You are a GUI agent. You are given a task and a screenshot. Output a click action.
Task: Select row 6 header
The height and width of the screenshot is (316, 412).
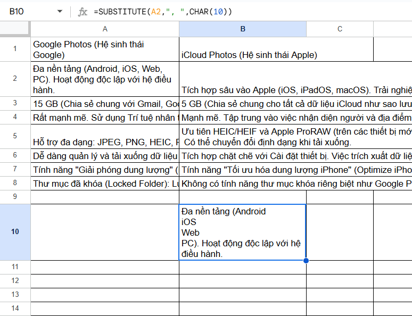click(x=15, y=155)
